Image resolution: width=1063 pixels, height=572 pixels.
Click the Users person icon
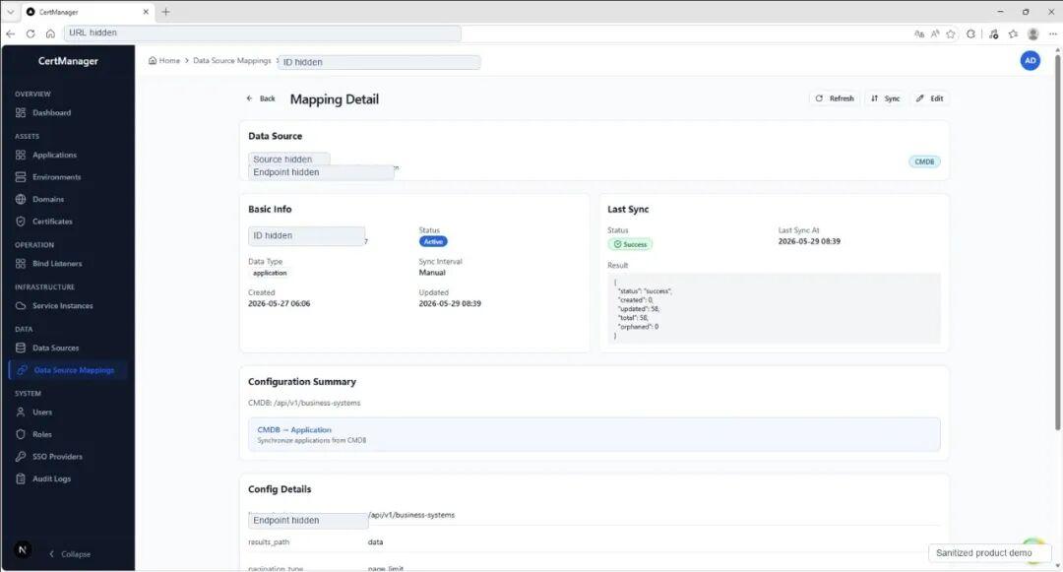click(21, 413)
